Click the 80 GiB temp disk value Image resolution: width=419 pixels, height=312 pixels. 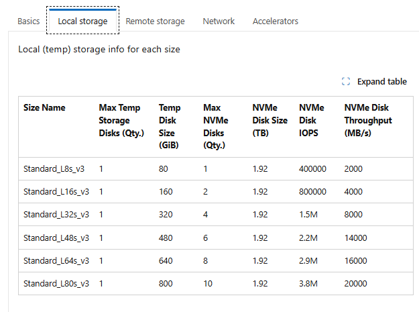pyautogui.click(x=164, y=169)
